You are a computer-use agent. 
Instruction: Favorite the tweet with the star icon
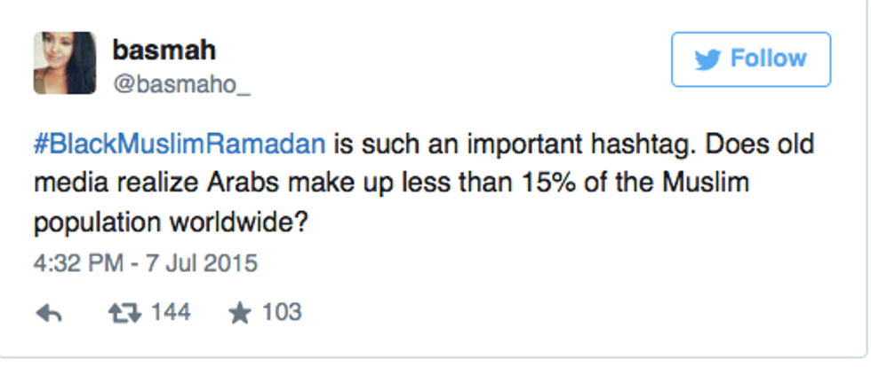click(240, 312)
